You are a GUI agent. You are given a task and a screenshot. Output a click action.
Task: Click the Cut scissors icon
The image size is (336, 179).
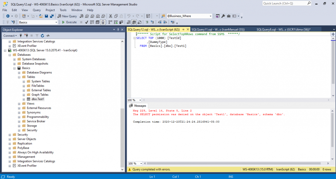[x=111, y=16]
